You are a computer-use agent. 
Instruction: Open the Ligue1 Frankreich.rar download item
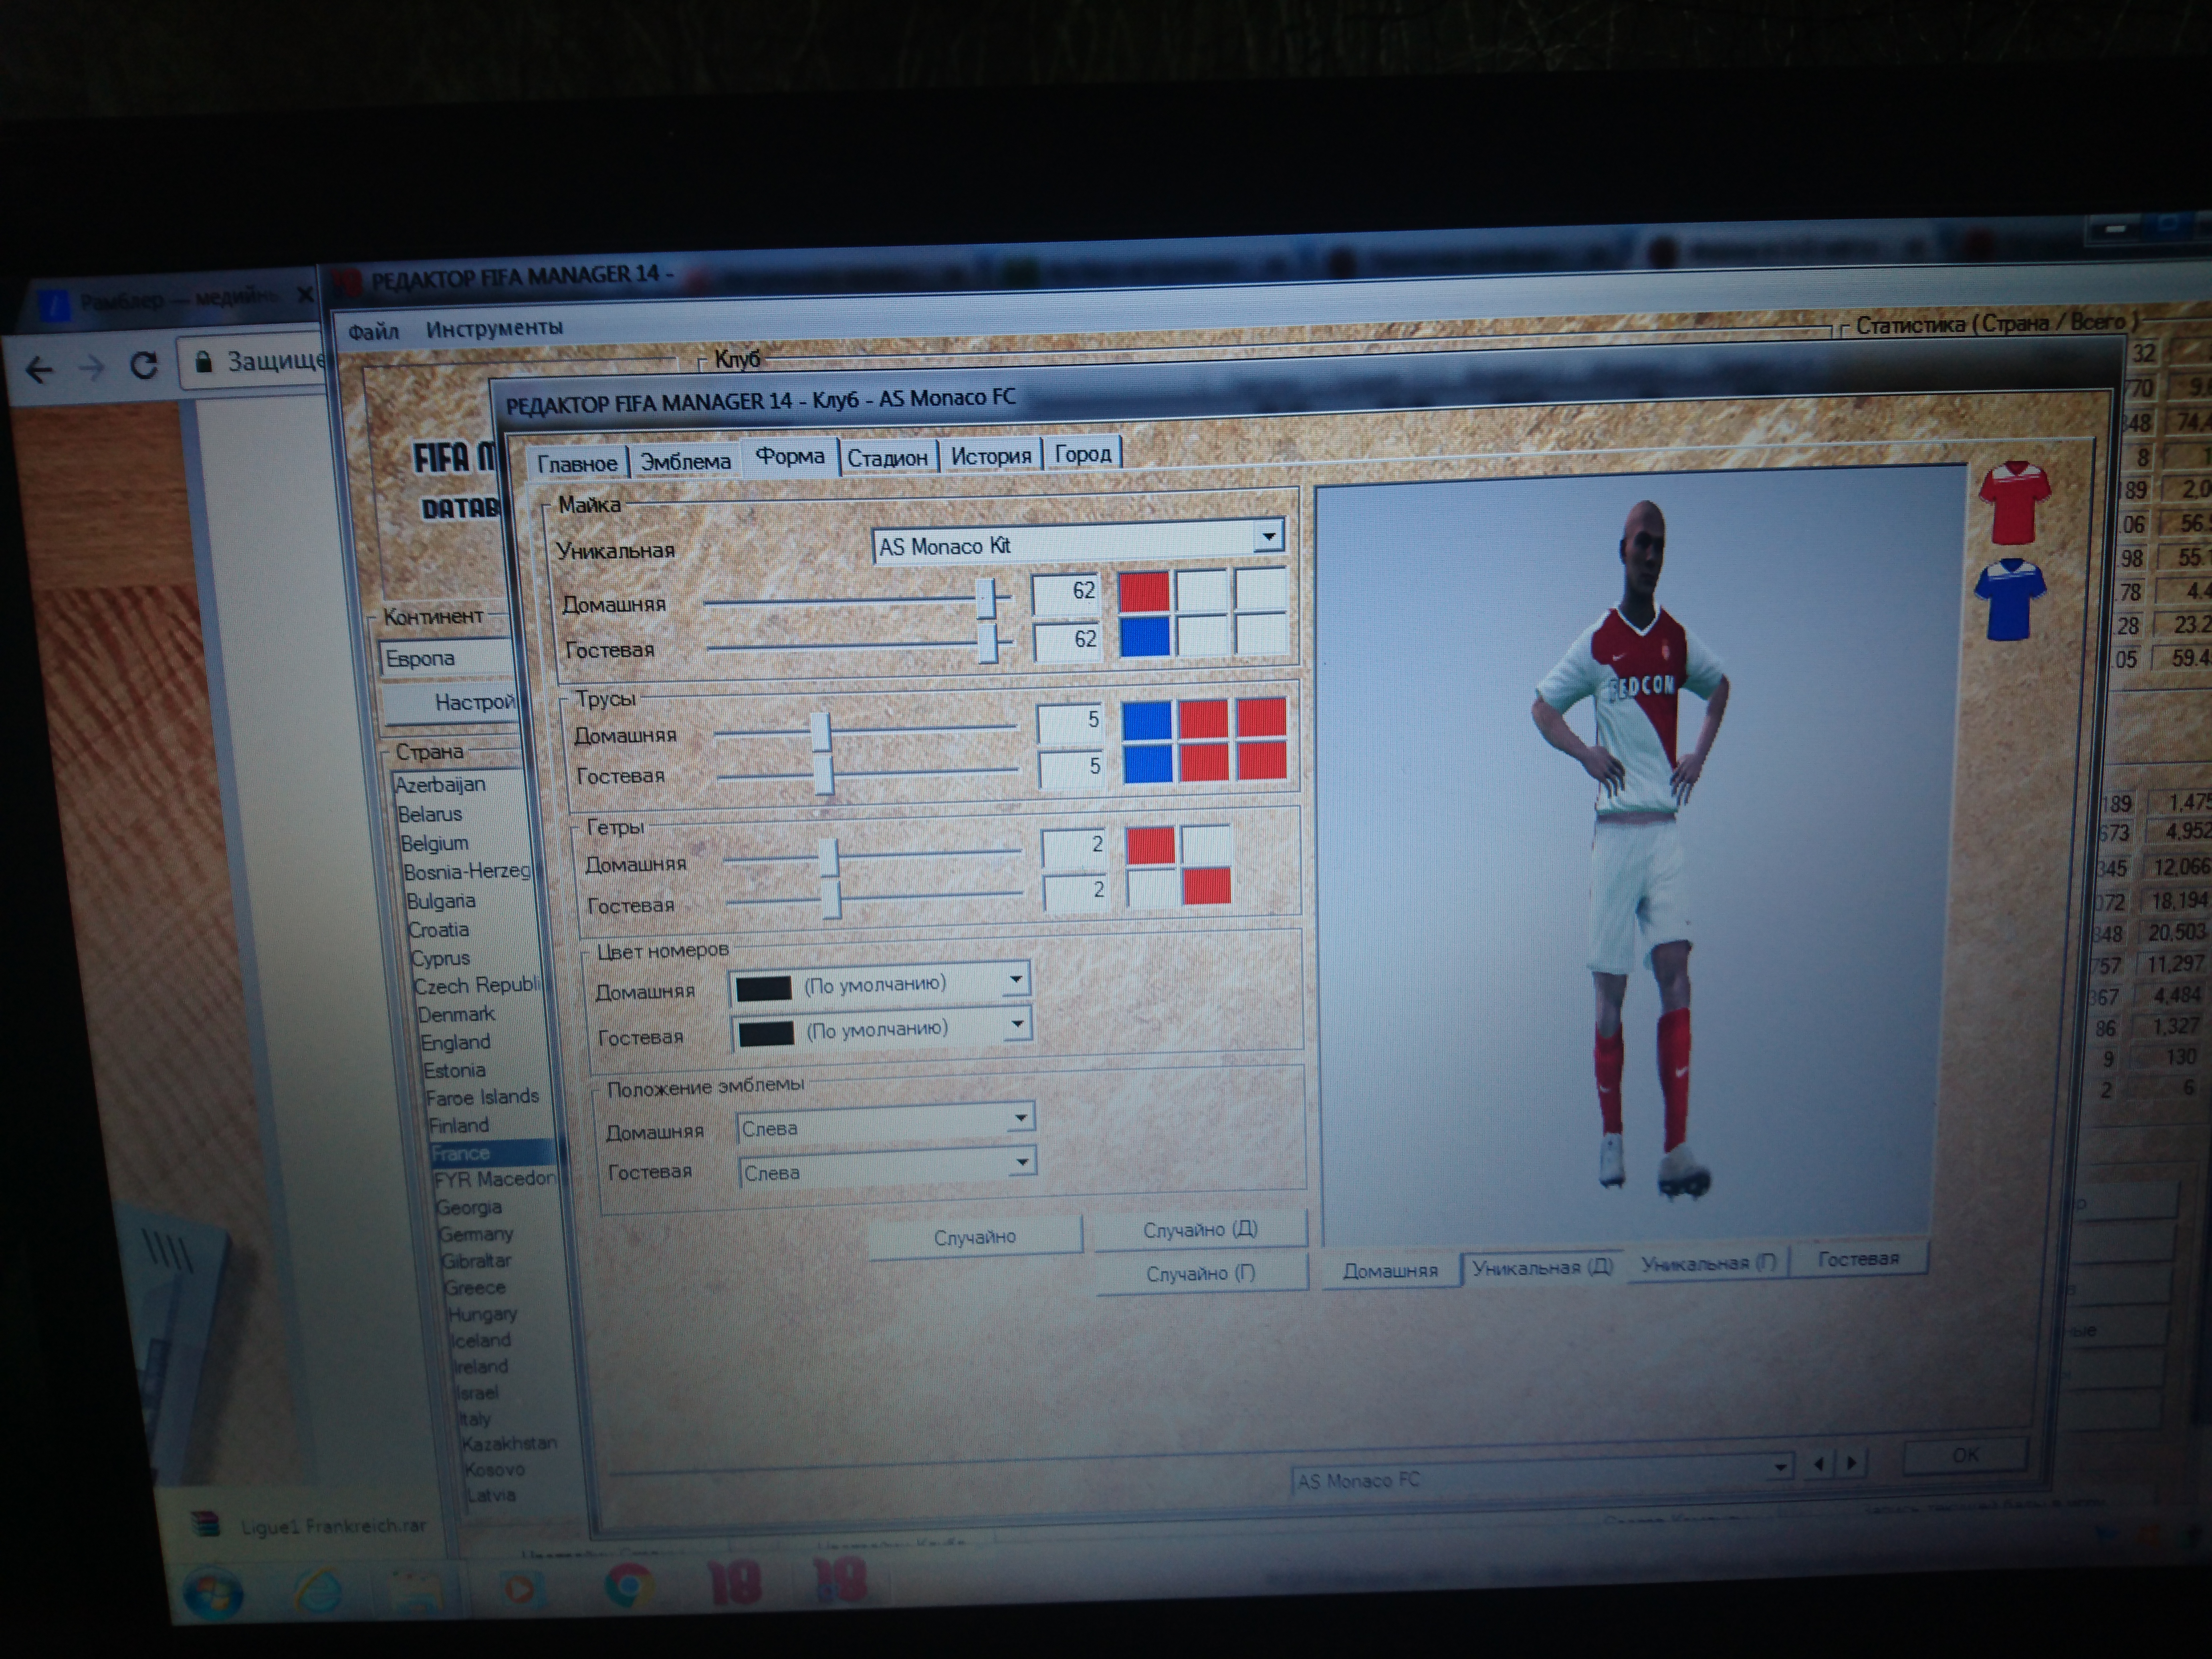click(x=310, y=1525)
